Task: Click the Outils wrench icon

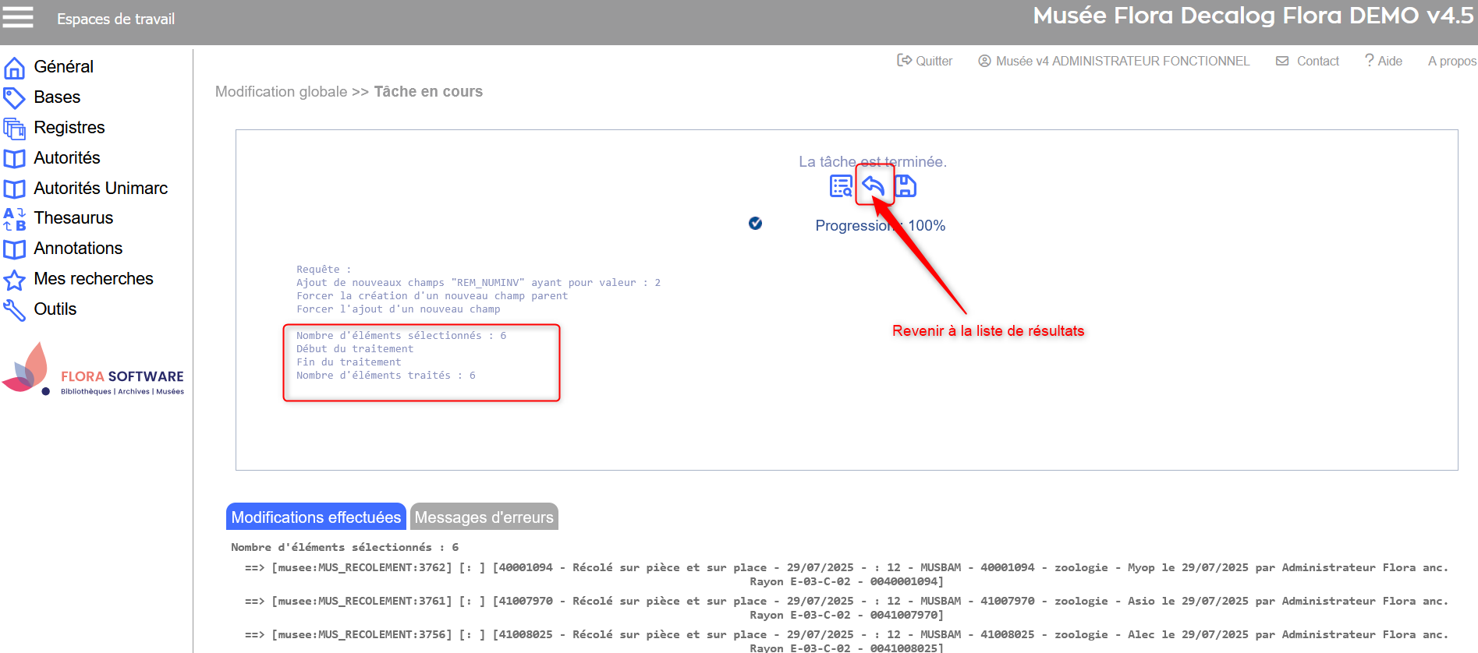Action: click(x=14, y=310)
